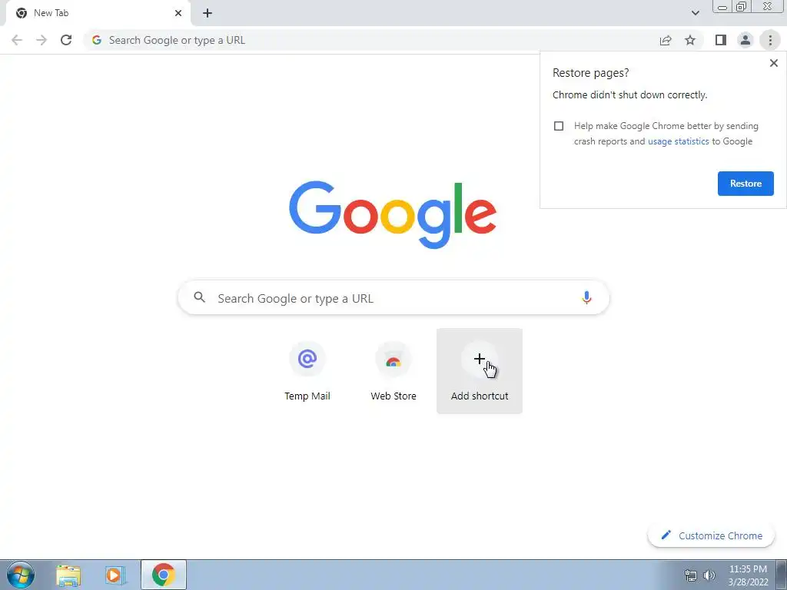Open Chrome's three-dot menu
787x590 pixels.
pos(770,40)
